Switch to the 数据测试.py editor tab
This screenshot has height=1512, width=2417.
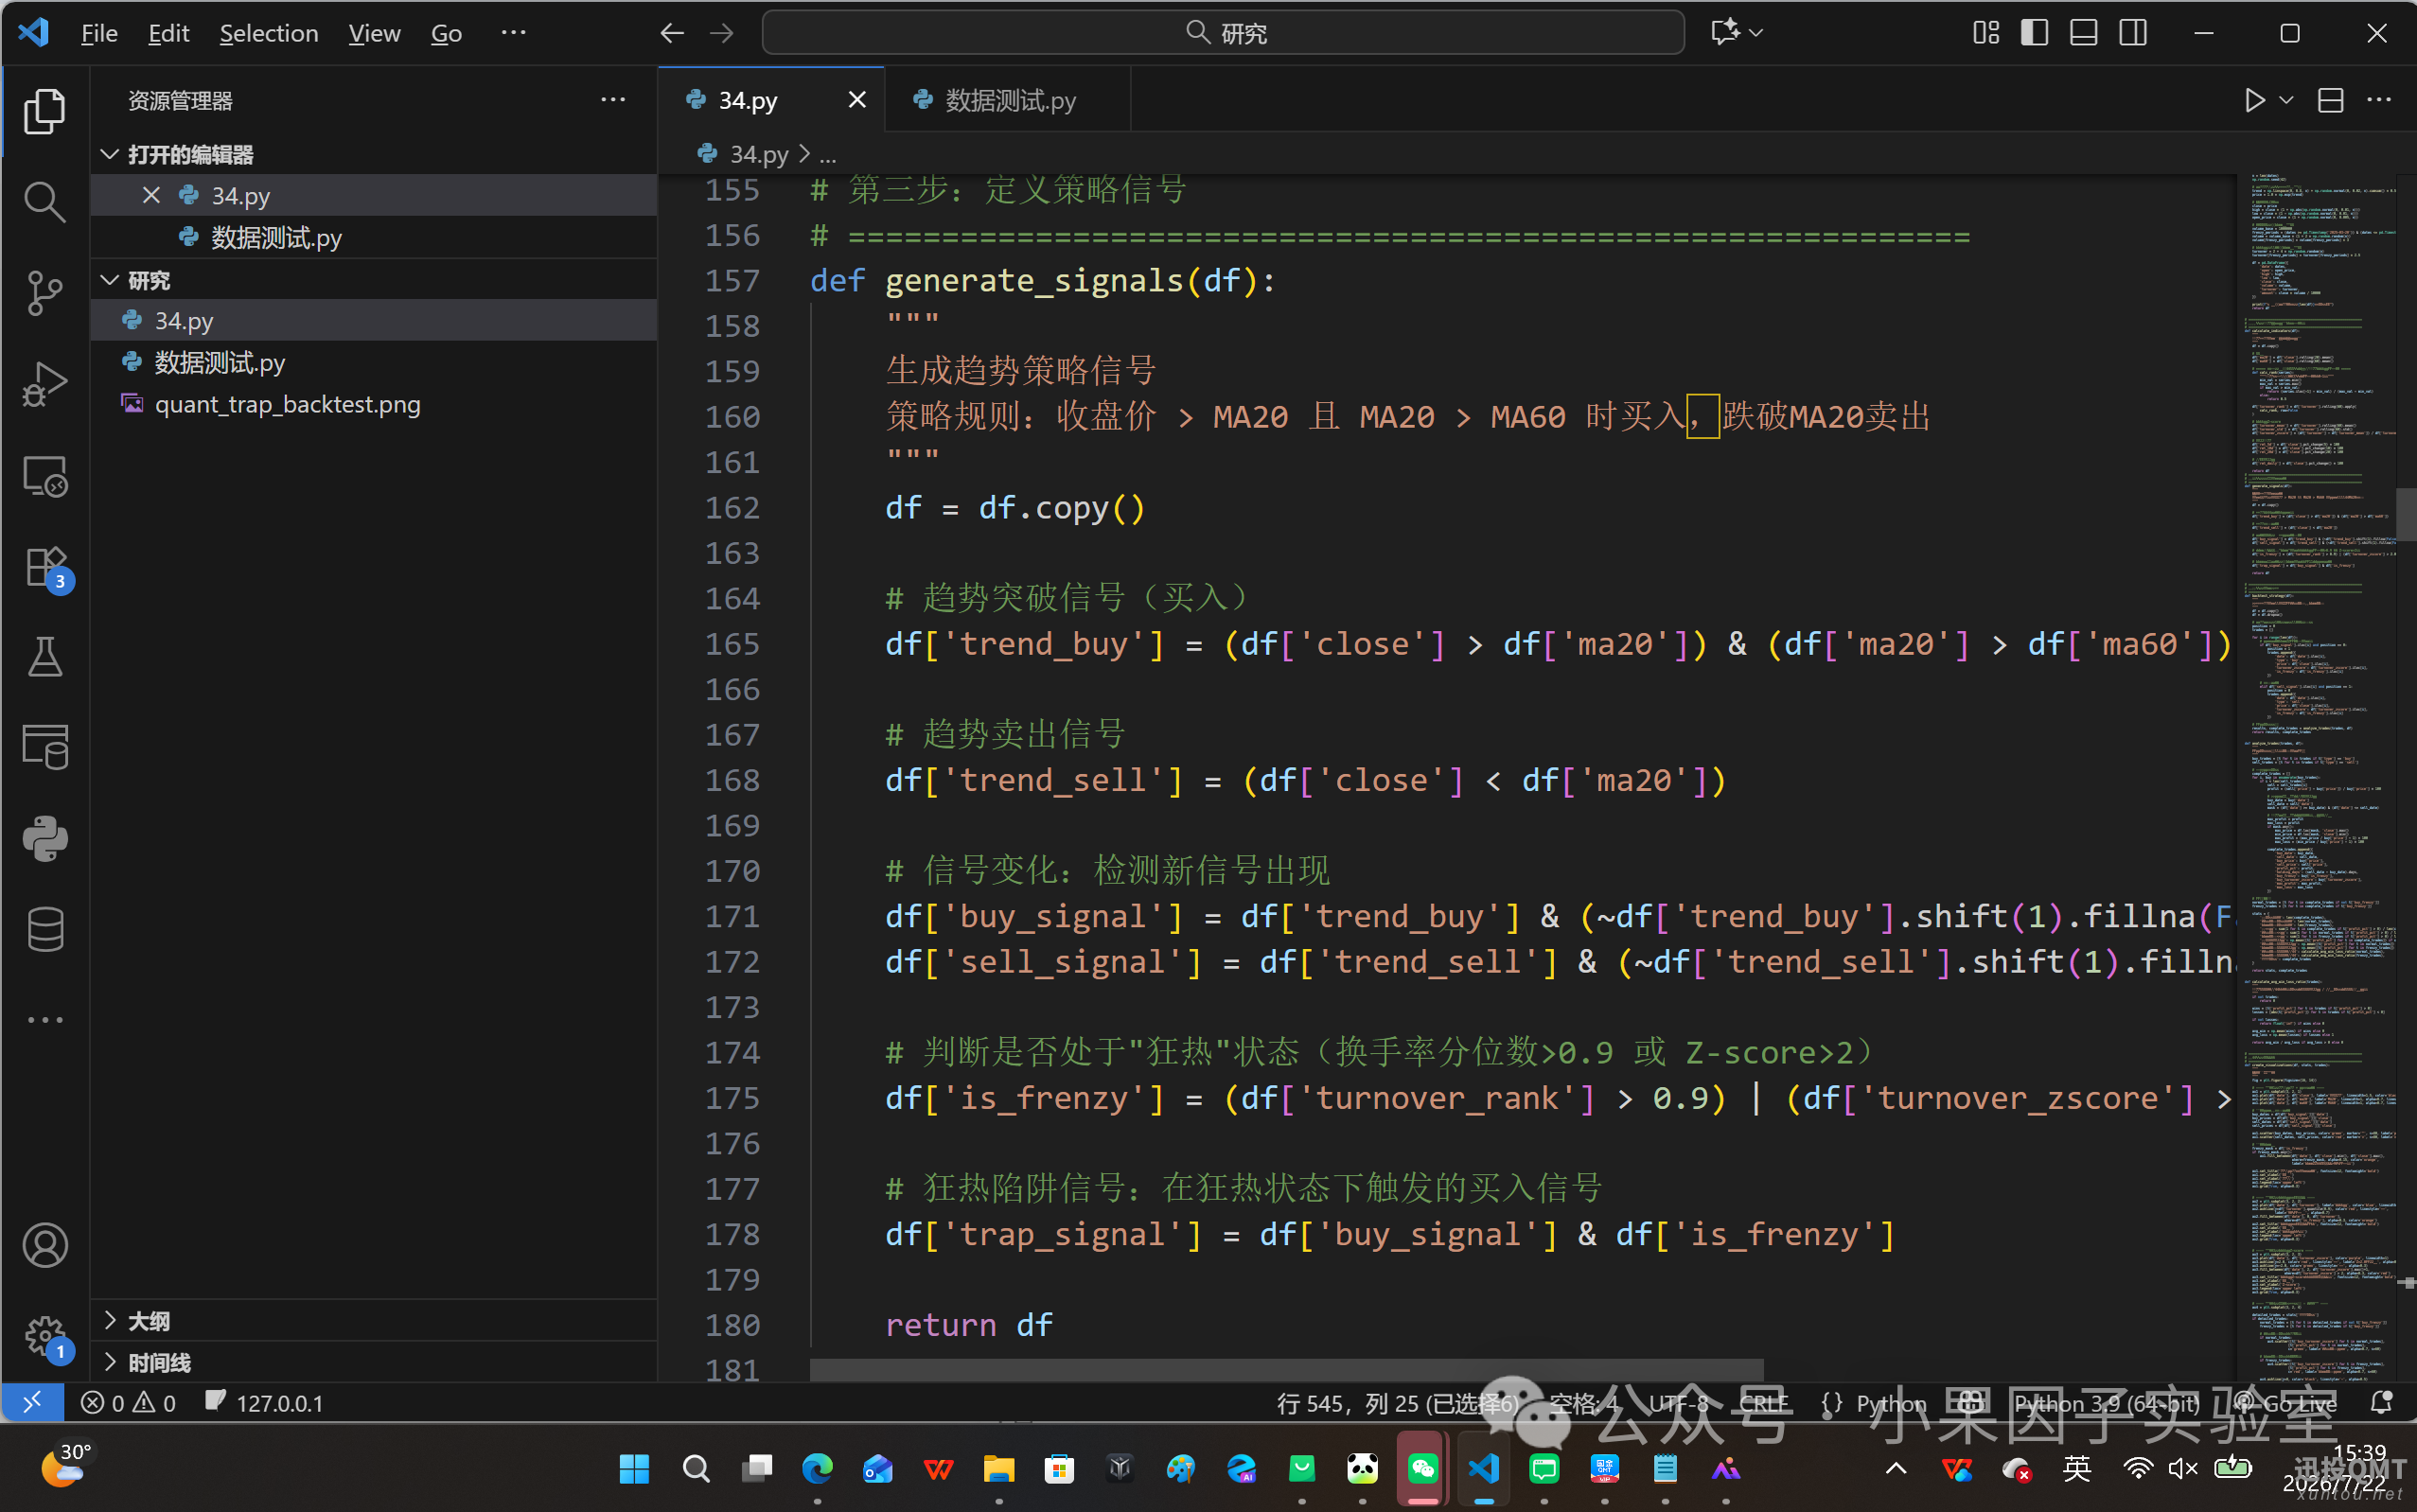1008,100
